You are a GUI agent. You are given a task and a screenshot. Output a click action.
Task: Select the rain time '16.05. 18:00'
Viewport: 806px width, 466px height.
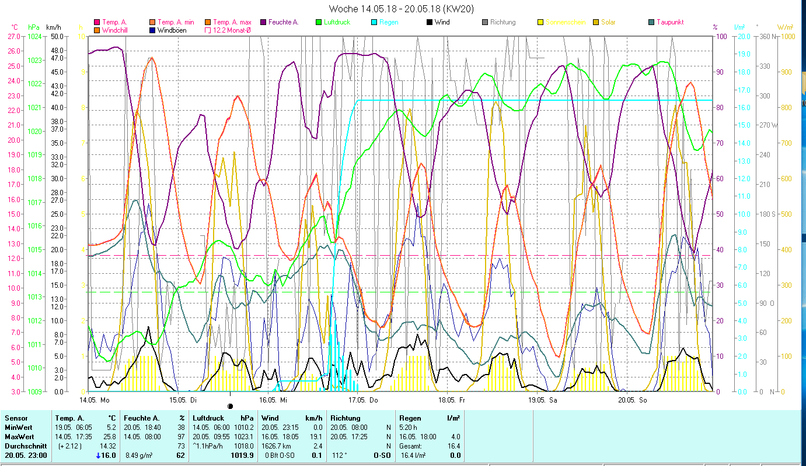(417, 437)
